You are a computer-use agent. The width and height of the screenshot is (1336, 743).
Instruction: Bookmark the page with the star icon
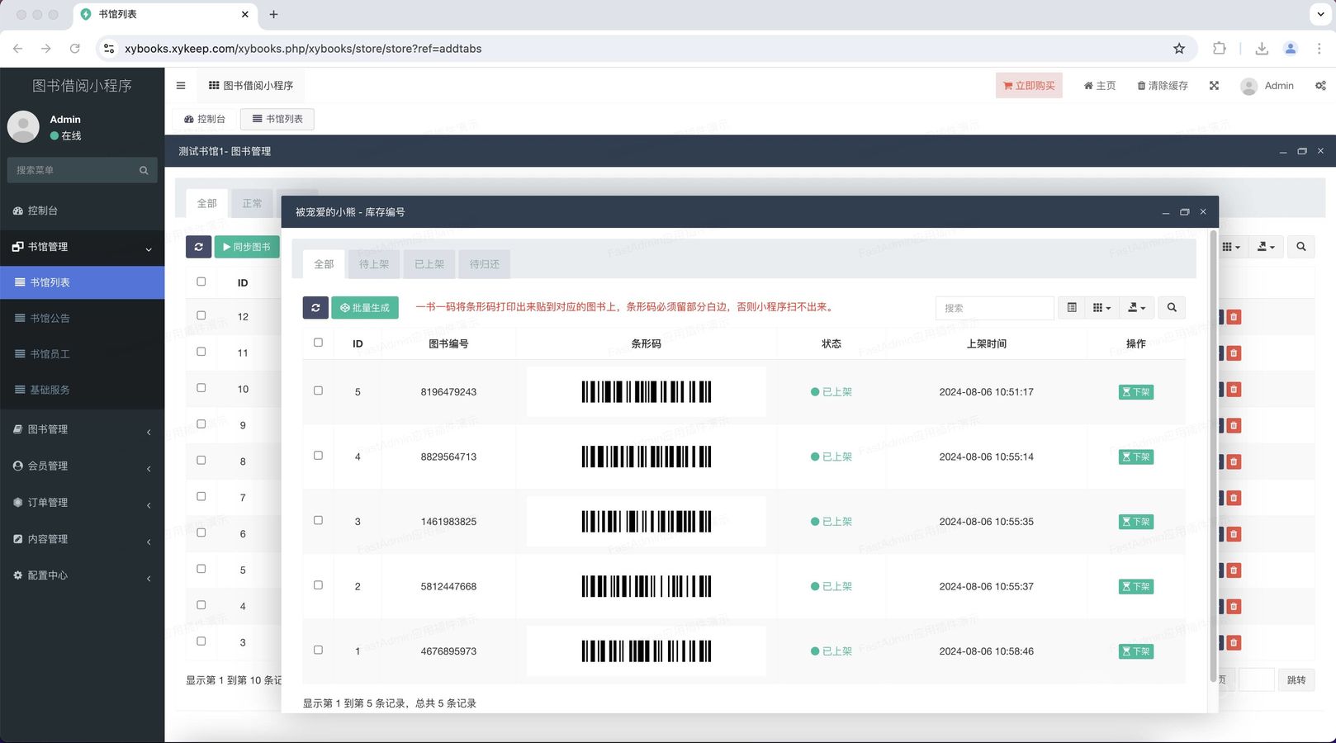tap(1179, 49)
